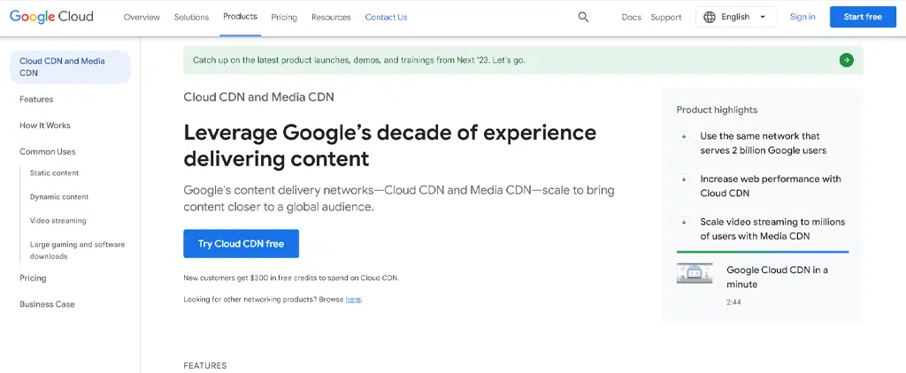This screenshot has width=906, height=373.
Task: Expand 'Use the same network' highlight arrow
Action: (x=684, y=136)
